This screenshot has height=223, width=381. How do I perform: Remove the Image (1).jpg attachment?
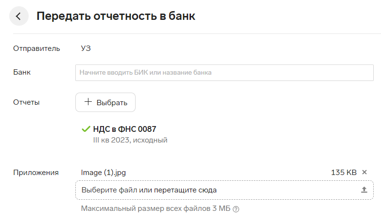[x=364, y=173]
